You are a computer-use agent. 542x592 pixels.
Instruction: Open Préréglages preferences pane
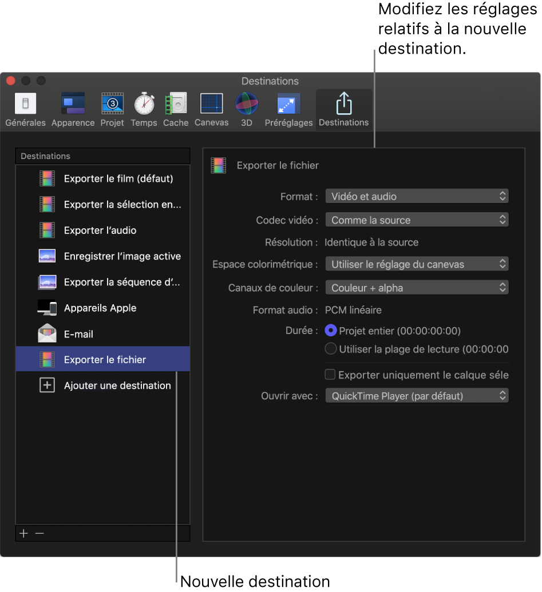click(288, 109)
